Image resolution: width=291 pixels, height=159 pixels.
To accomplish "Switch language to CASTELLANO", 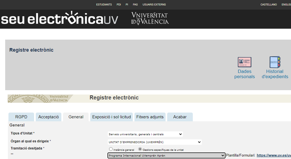I will (x=269, y=5).
